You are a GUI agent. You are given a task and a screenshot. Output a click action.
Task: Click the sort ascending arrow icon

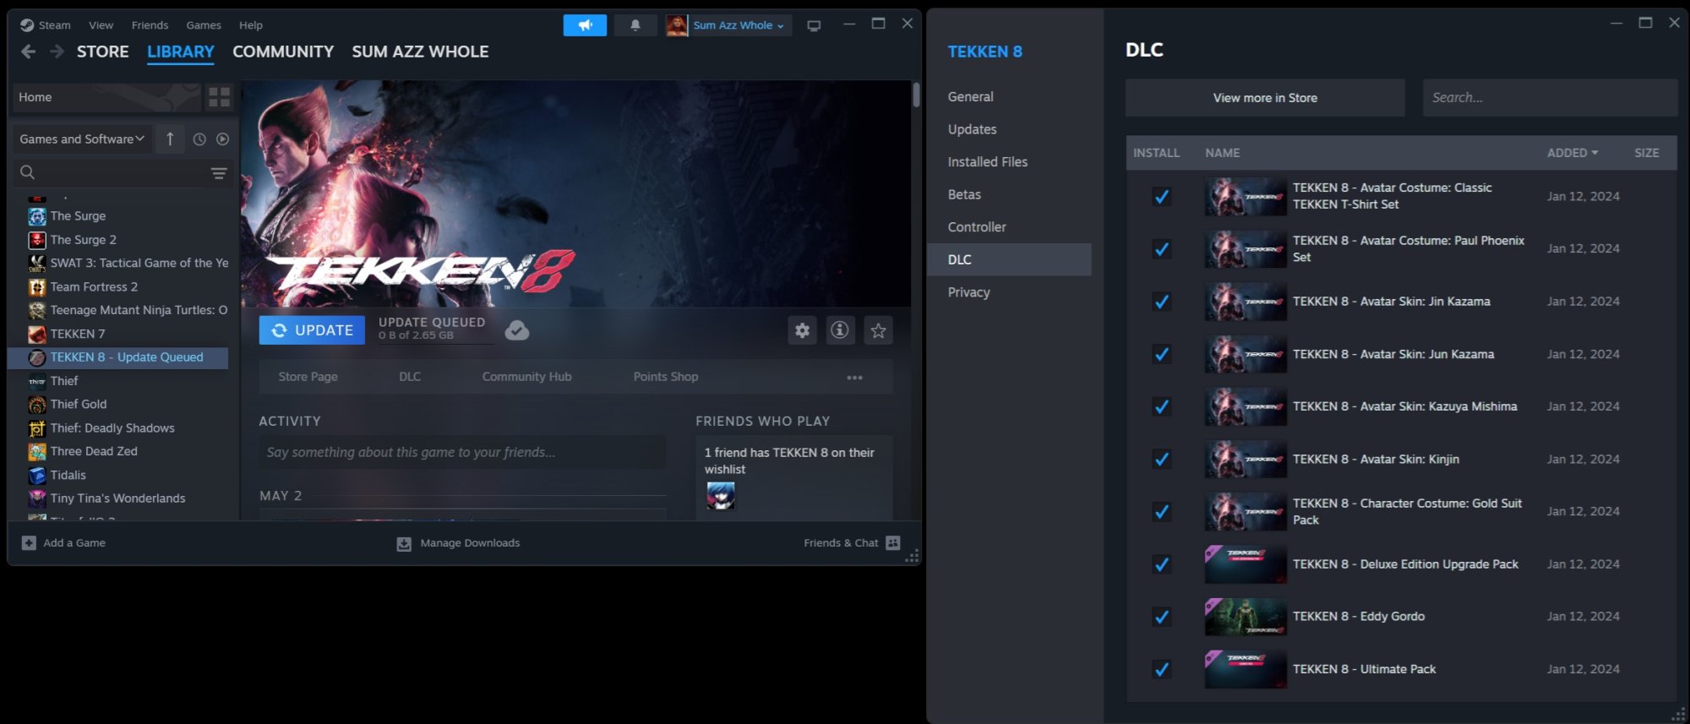click(170, 139)
